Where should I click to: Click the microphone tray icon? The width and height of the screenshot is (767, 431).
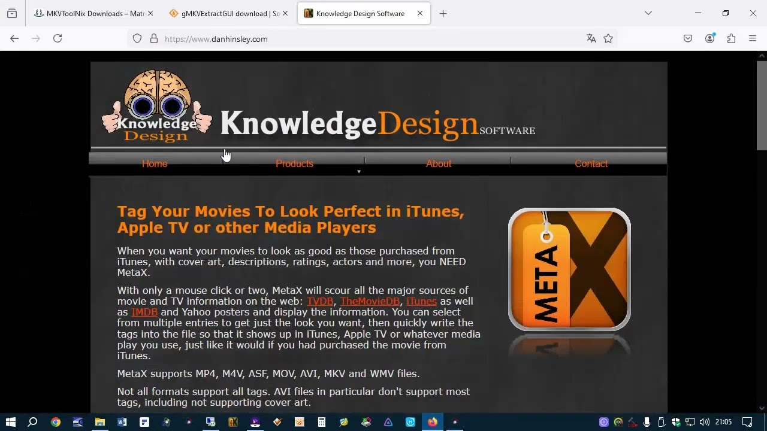tap(647, 422)
